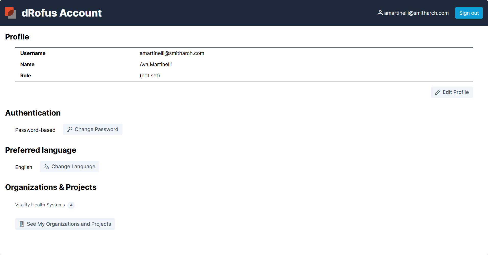Click the account email in the header

click(416, 13)
